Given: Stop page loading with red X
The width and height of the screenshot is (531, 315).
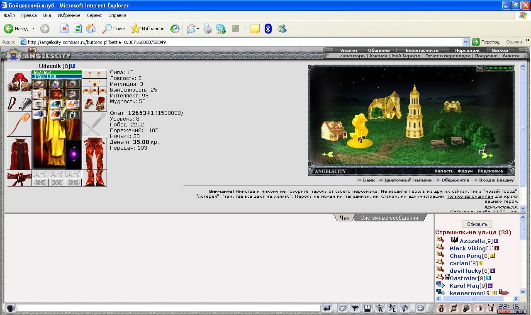Looking at the screenshot, I should coord(64,29).
